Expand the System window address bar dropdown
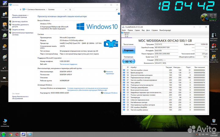This screenshot has width=220, height=137. coord(66,9)
